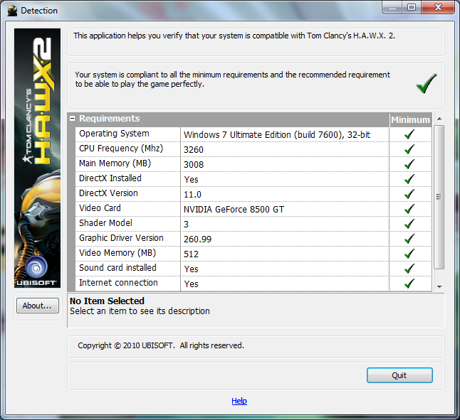Minimize the Detection window
The height and width of the screenshot is (420, 460).
coord(392,8)
